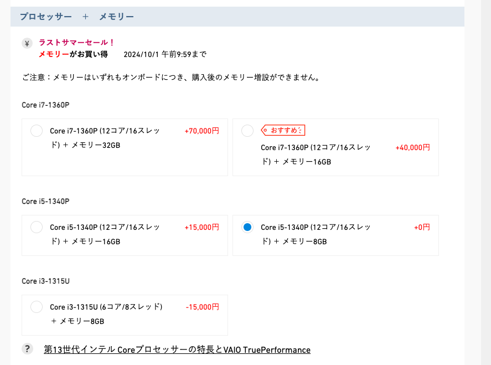Click the +40,000円 price on the recommended option
The width and height of the screenshot is (491, 365).
click(x=412, y=147)
